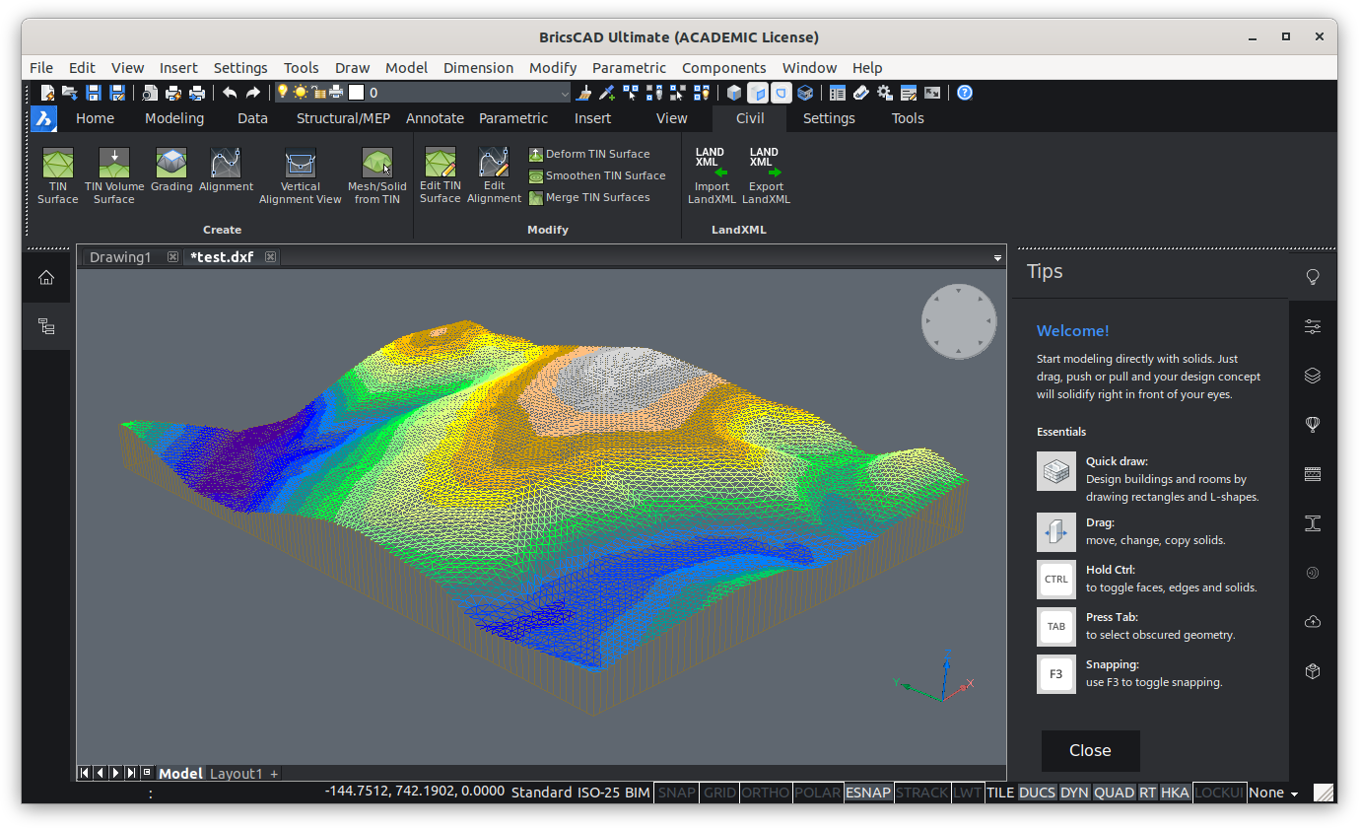Toggle ESNAP in the status bar
The image size is (1359, 828).
point(868,793)
